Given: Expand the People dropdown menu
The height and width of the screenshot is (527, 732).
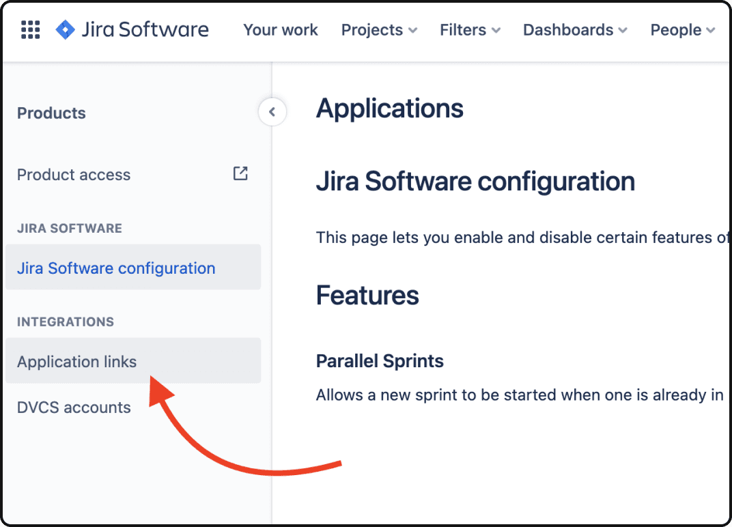Looking at the screenshot, I should pyautogui.click(x=683, y=30).
